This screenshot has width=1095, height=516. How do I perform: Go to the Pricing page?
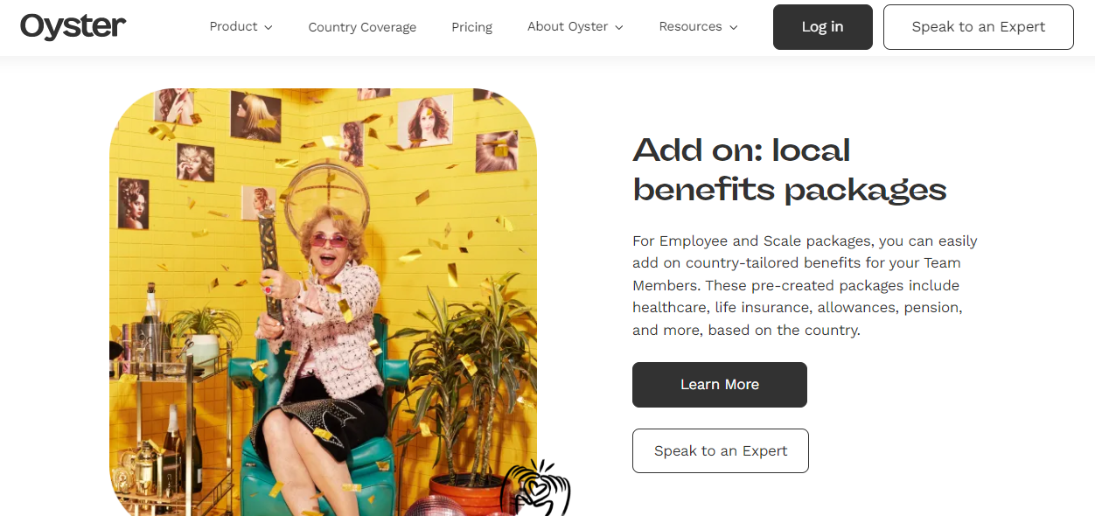click(x=472, y=27)
